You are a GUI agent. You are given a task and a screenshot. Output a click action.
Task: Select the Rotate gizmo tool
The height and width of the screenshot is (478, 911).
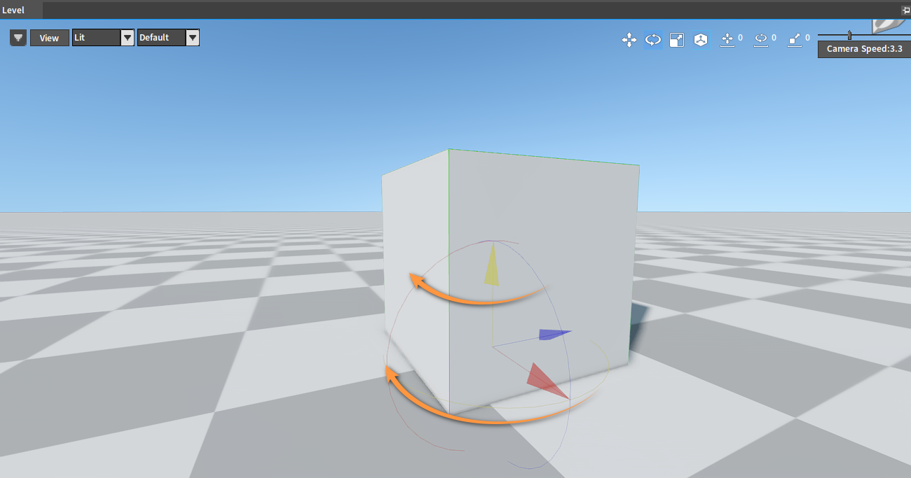point(653,40)
